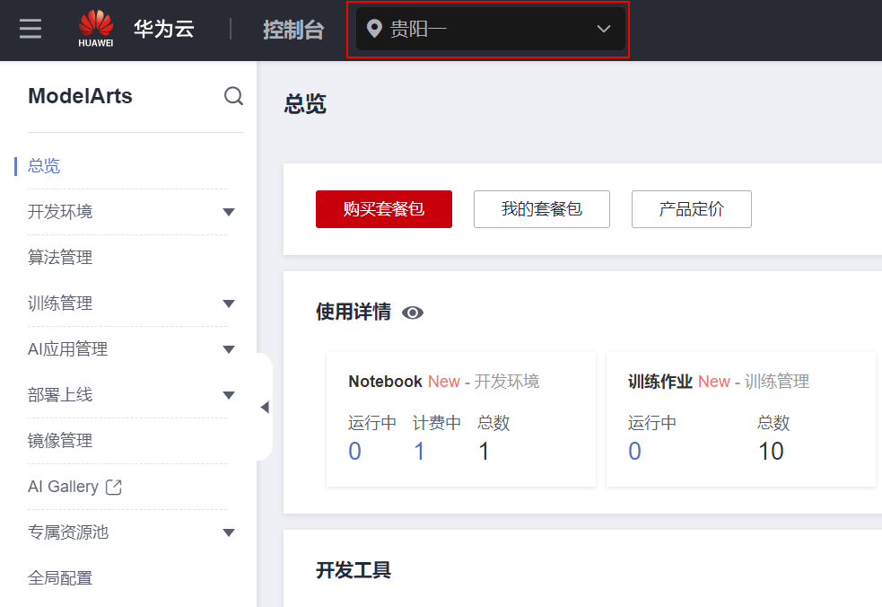Toggle usage details visibility eye icon
The image size is (882, 607).
(x=413, y=312)
